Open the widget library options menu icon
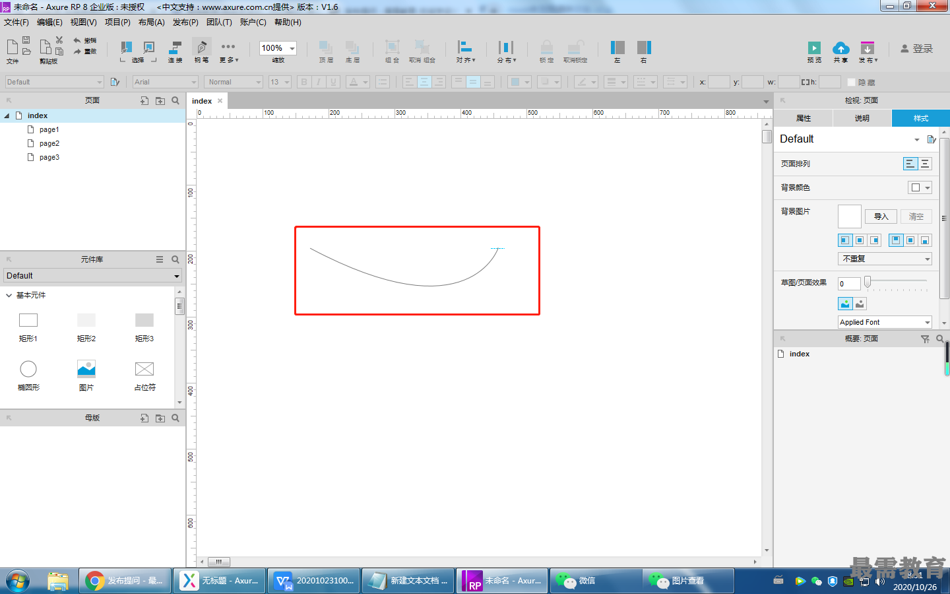Image resolution: width=950 pixels, height=594 pixels. pyautogui.click(x=160, y=259)
